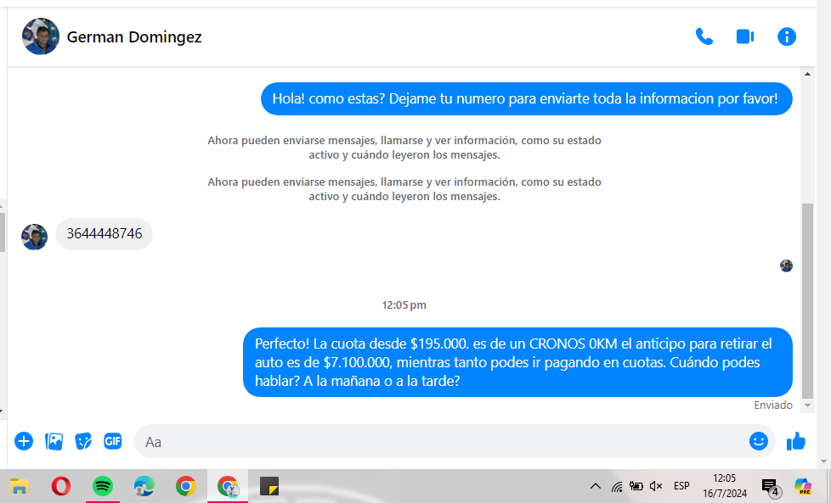Screen dimensions: 831x503
Task: Open more actions plus menu in composer
Action: (24, 441)
